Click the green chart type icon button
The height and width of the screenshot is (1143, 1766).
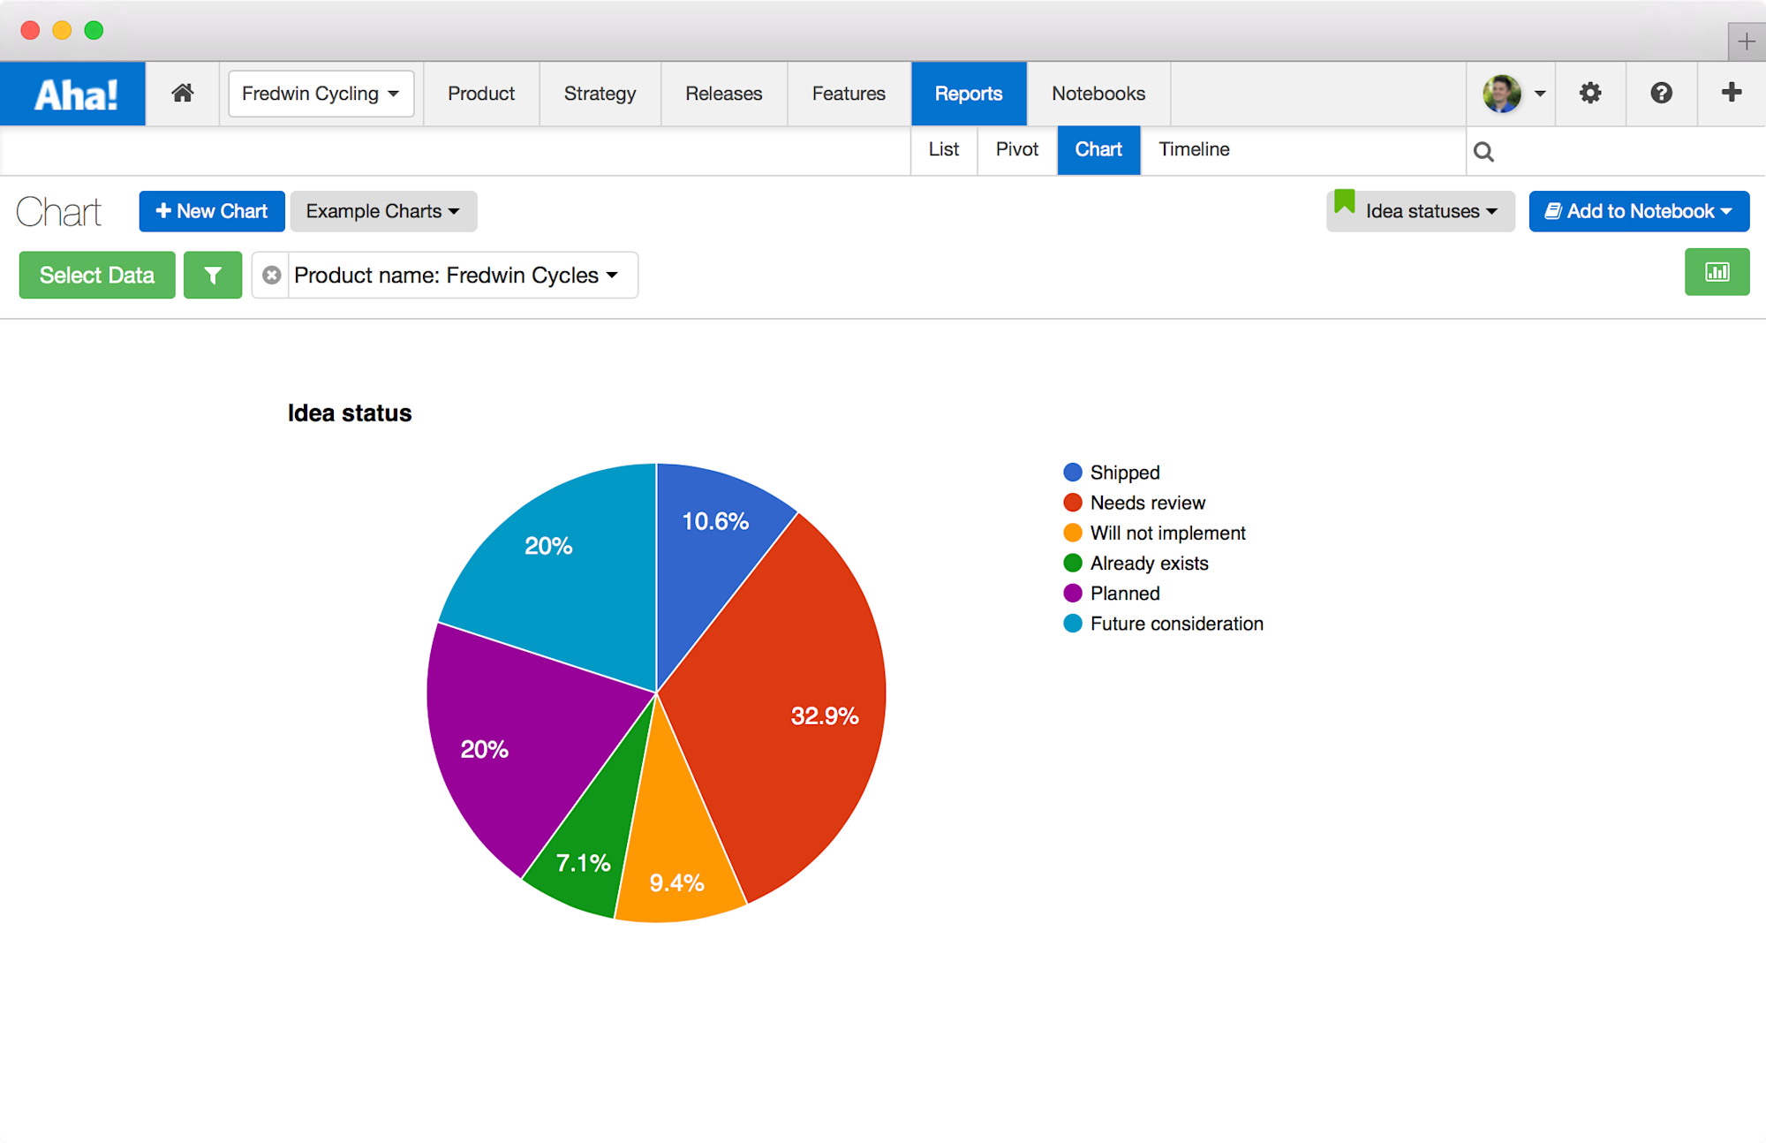[1716, 272]
